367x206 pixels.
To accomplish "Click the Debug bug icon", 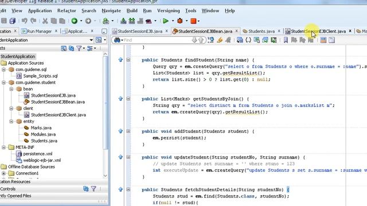I will click(179, 21).
